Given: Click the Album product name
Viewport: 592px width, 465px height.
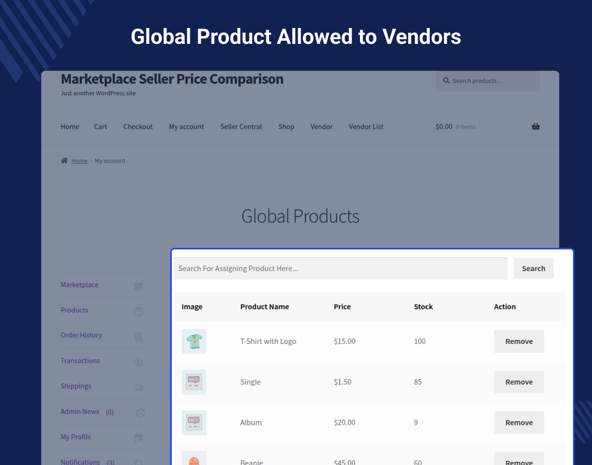Looking at the screenshot, I should pyautogui.click(x=251, y=423).
